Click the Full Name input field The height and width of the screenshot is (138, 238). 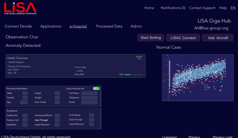(x=89, y=93)
